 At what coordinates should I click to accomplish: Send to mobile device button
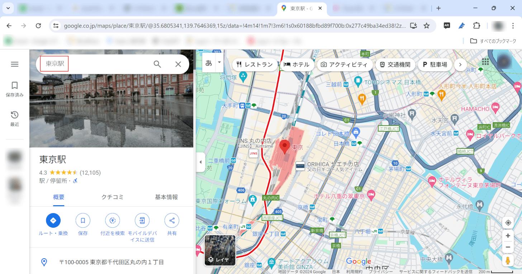point(142,228)
